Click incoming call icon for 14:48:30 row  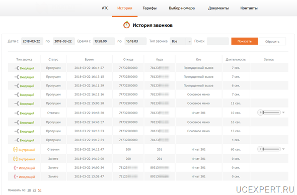click(x=17, y=113)
